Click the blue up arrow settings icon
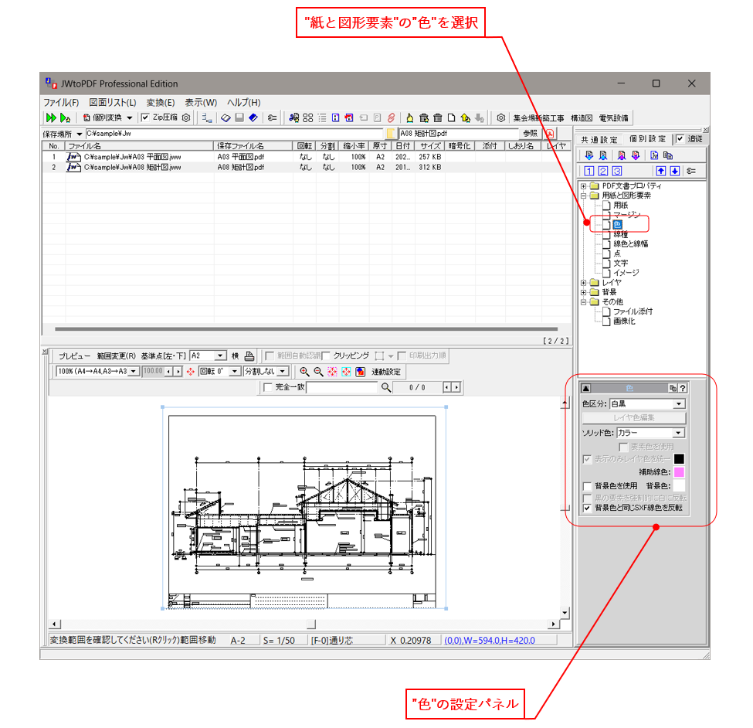 (x=660, y=171)
